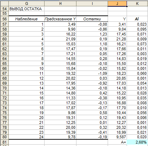Select column I header
148x146 pixels.
point(92,4)
